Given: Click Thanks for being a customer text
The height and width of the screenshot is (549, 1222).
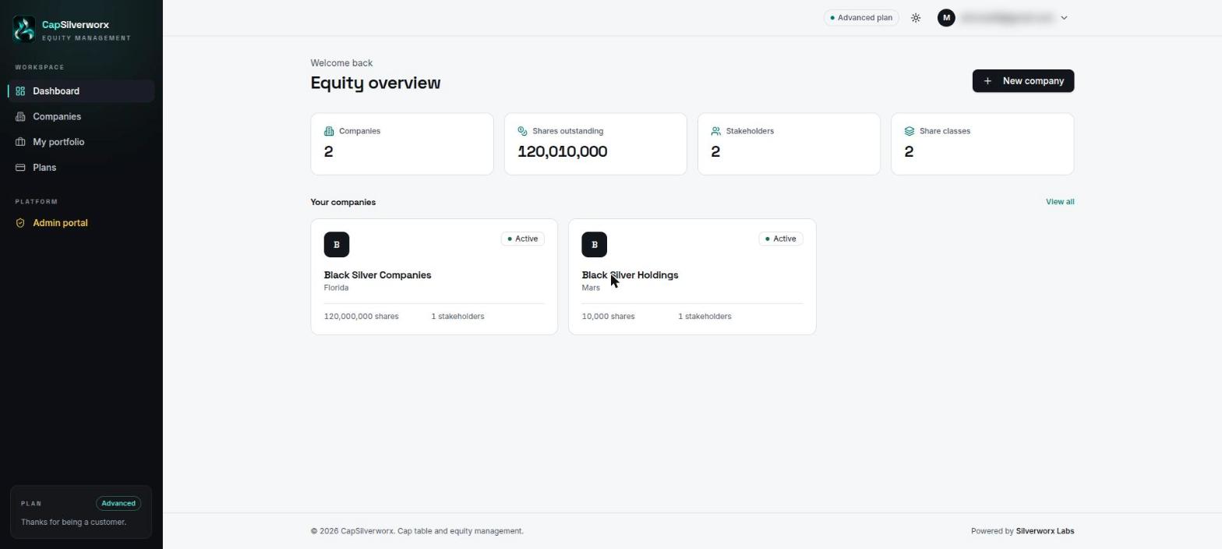Looking at the screenshot, I should (73, 522).
